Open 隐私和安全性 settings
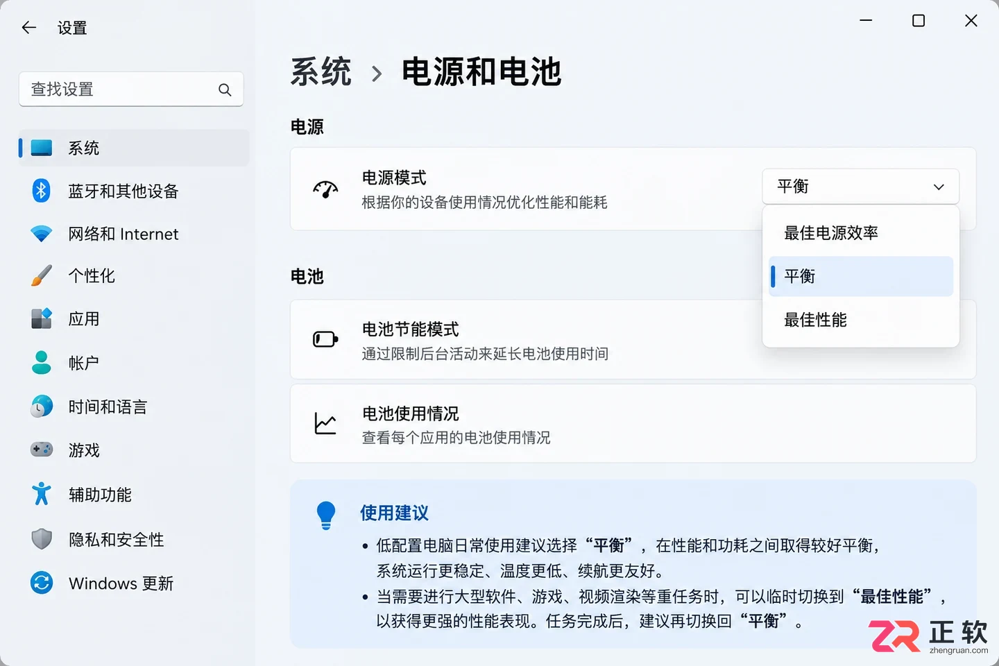999x666 pixels. pyautogui.click(x=134, y=539)
